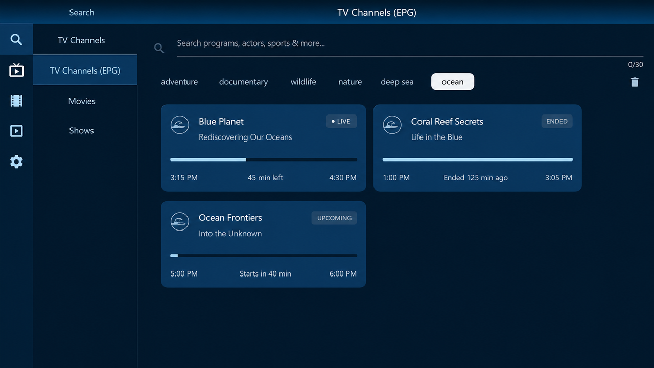
Task: Click the LIVE badge on Blue Planet
Action: 341,121
